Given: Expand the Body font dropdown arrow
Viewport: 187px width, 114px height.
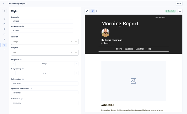Looking at the screenshot, I should tap(76, 53).
